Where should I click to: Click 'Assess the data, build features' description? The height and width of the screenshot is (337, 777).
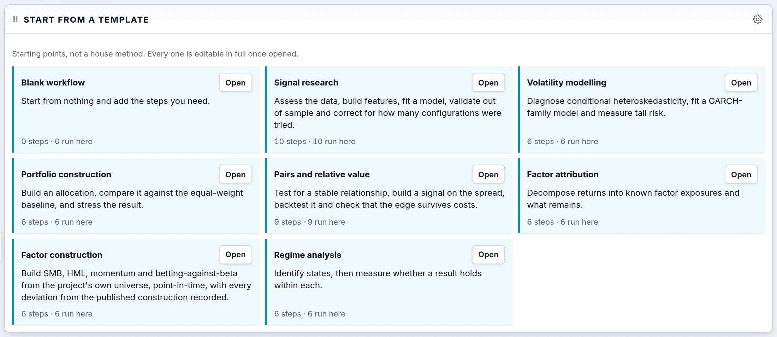tap(388, 113)
